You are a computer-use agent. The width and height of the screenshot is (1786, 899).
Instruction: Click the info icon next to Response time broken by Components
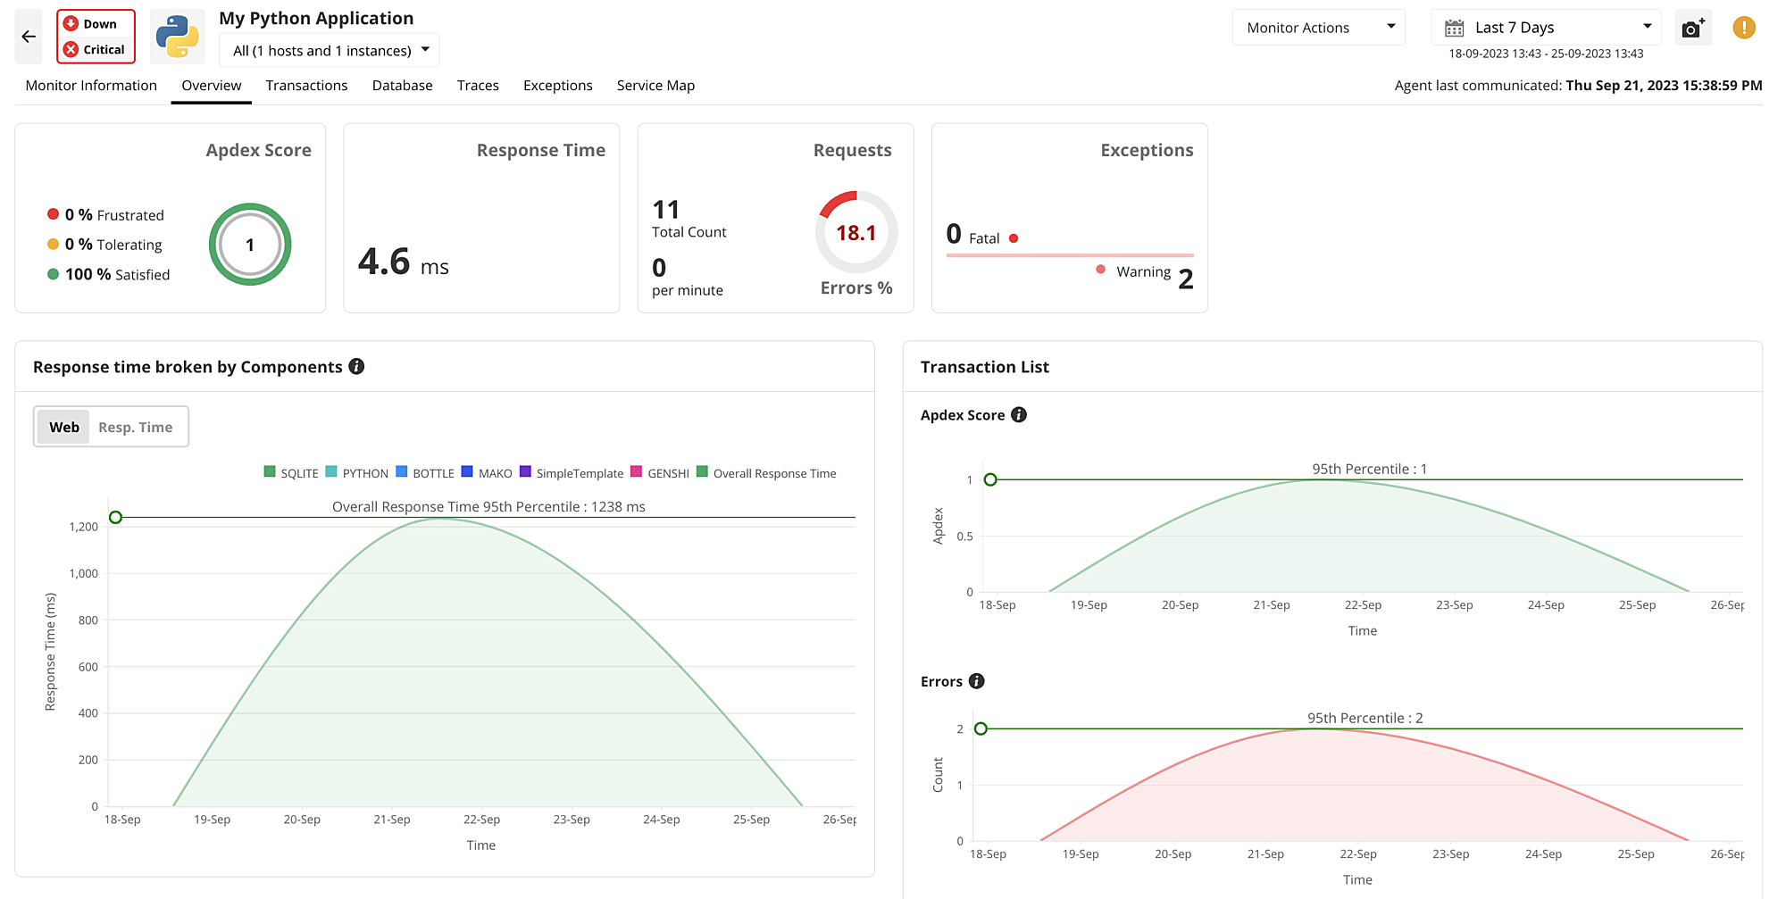pyautogui.click(x=356, y=366)
